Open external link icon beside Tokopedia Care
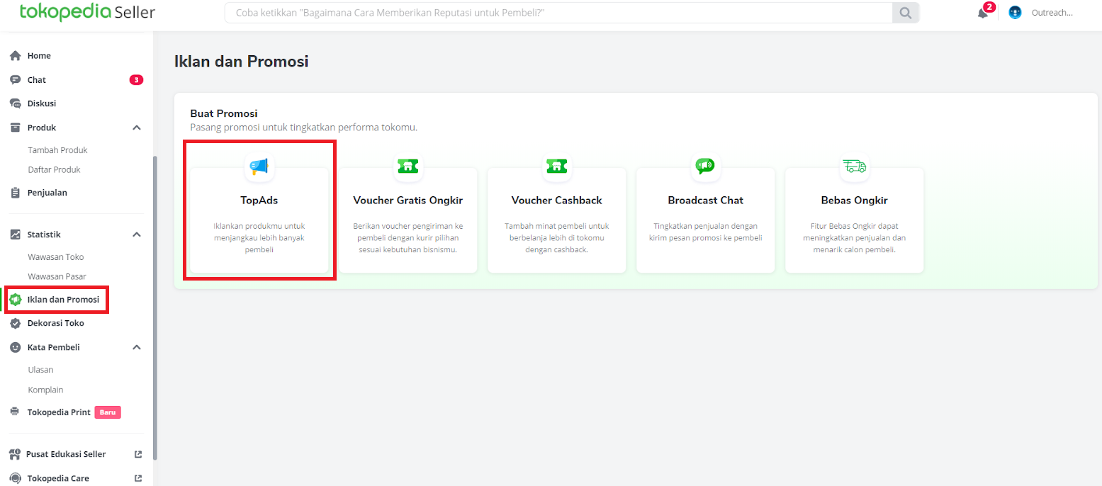The width and height of the screenshot is (1102, 486). (137, 478)
